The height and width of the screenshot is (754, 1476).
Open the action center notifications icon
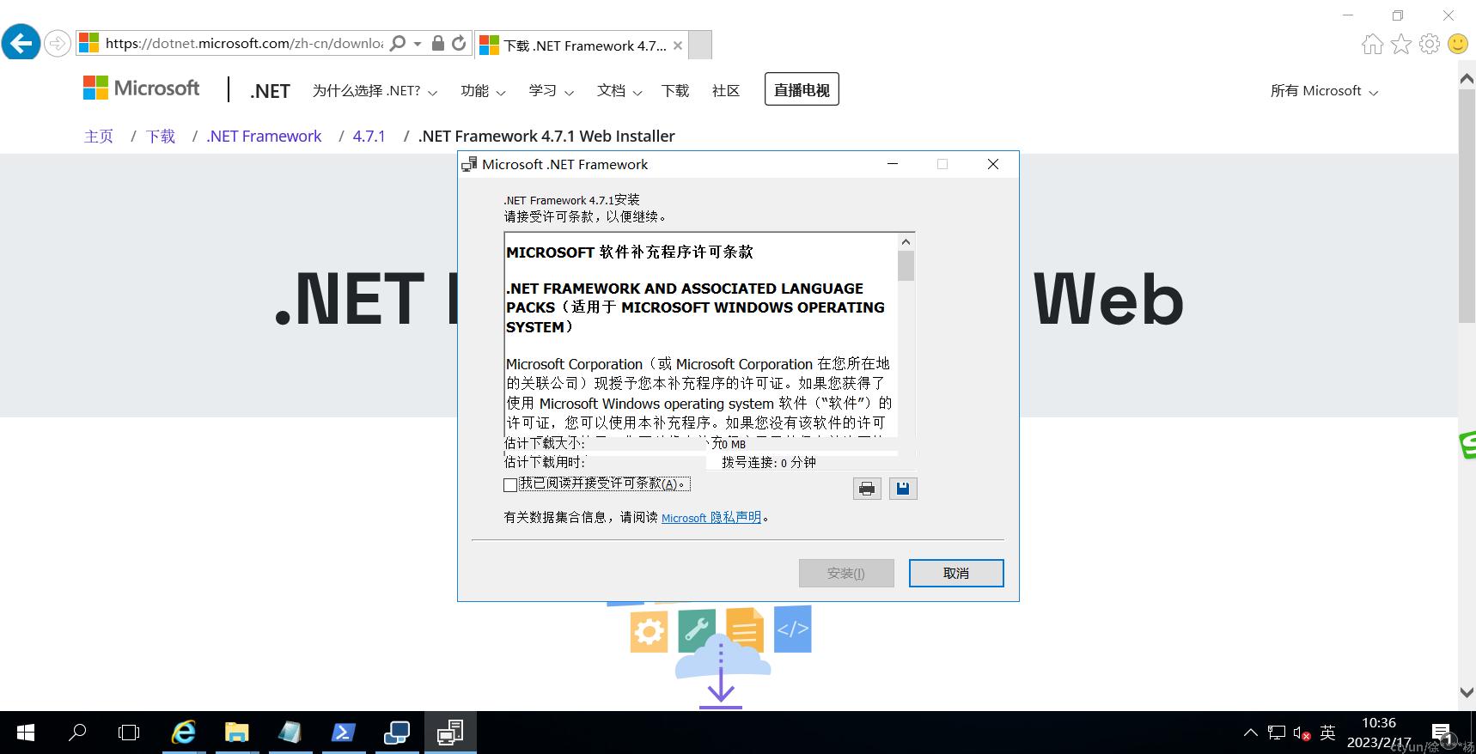(x=1442, y=733)
